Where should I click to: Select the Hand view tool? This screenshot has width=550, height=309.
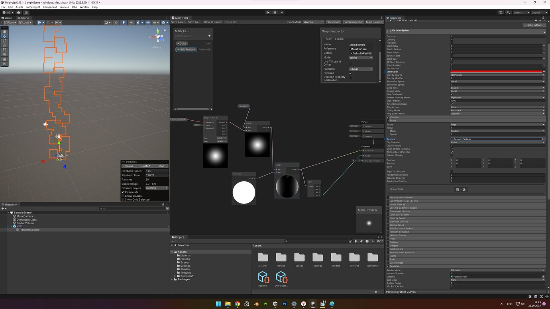pyautogui.click(x=4, y=31)
